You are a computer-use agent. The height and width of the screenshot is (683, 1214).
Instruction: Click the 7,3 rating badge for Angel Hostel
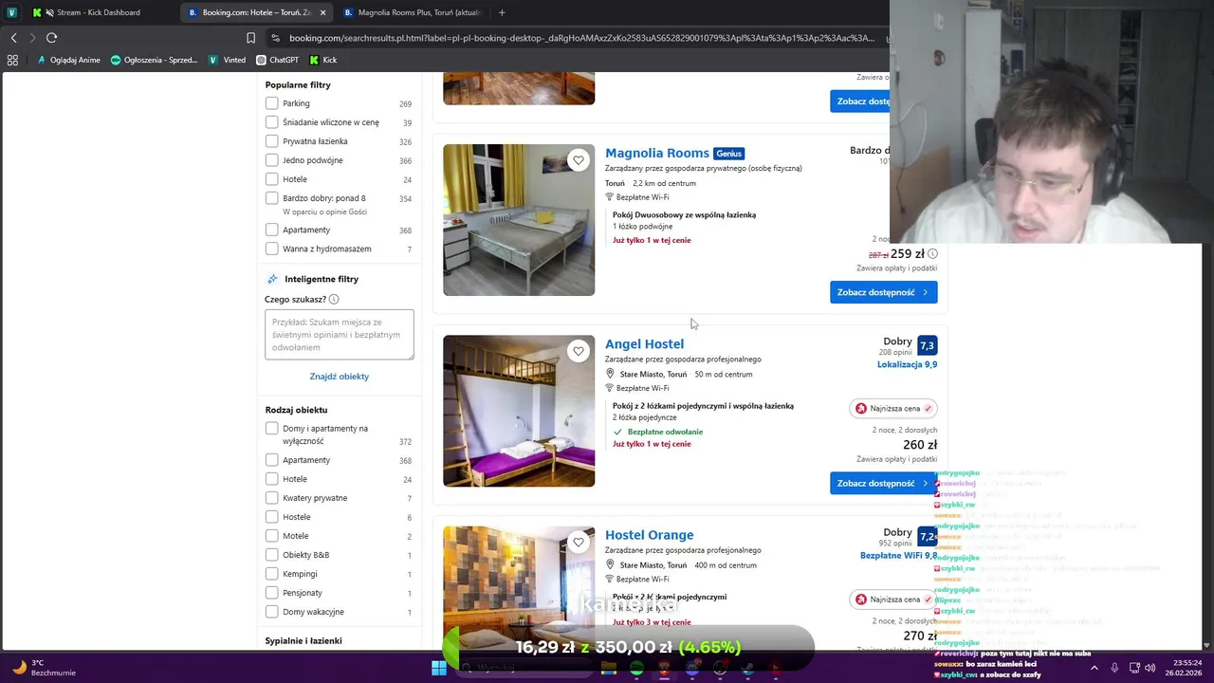click(x=927, y=346)
